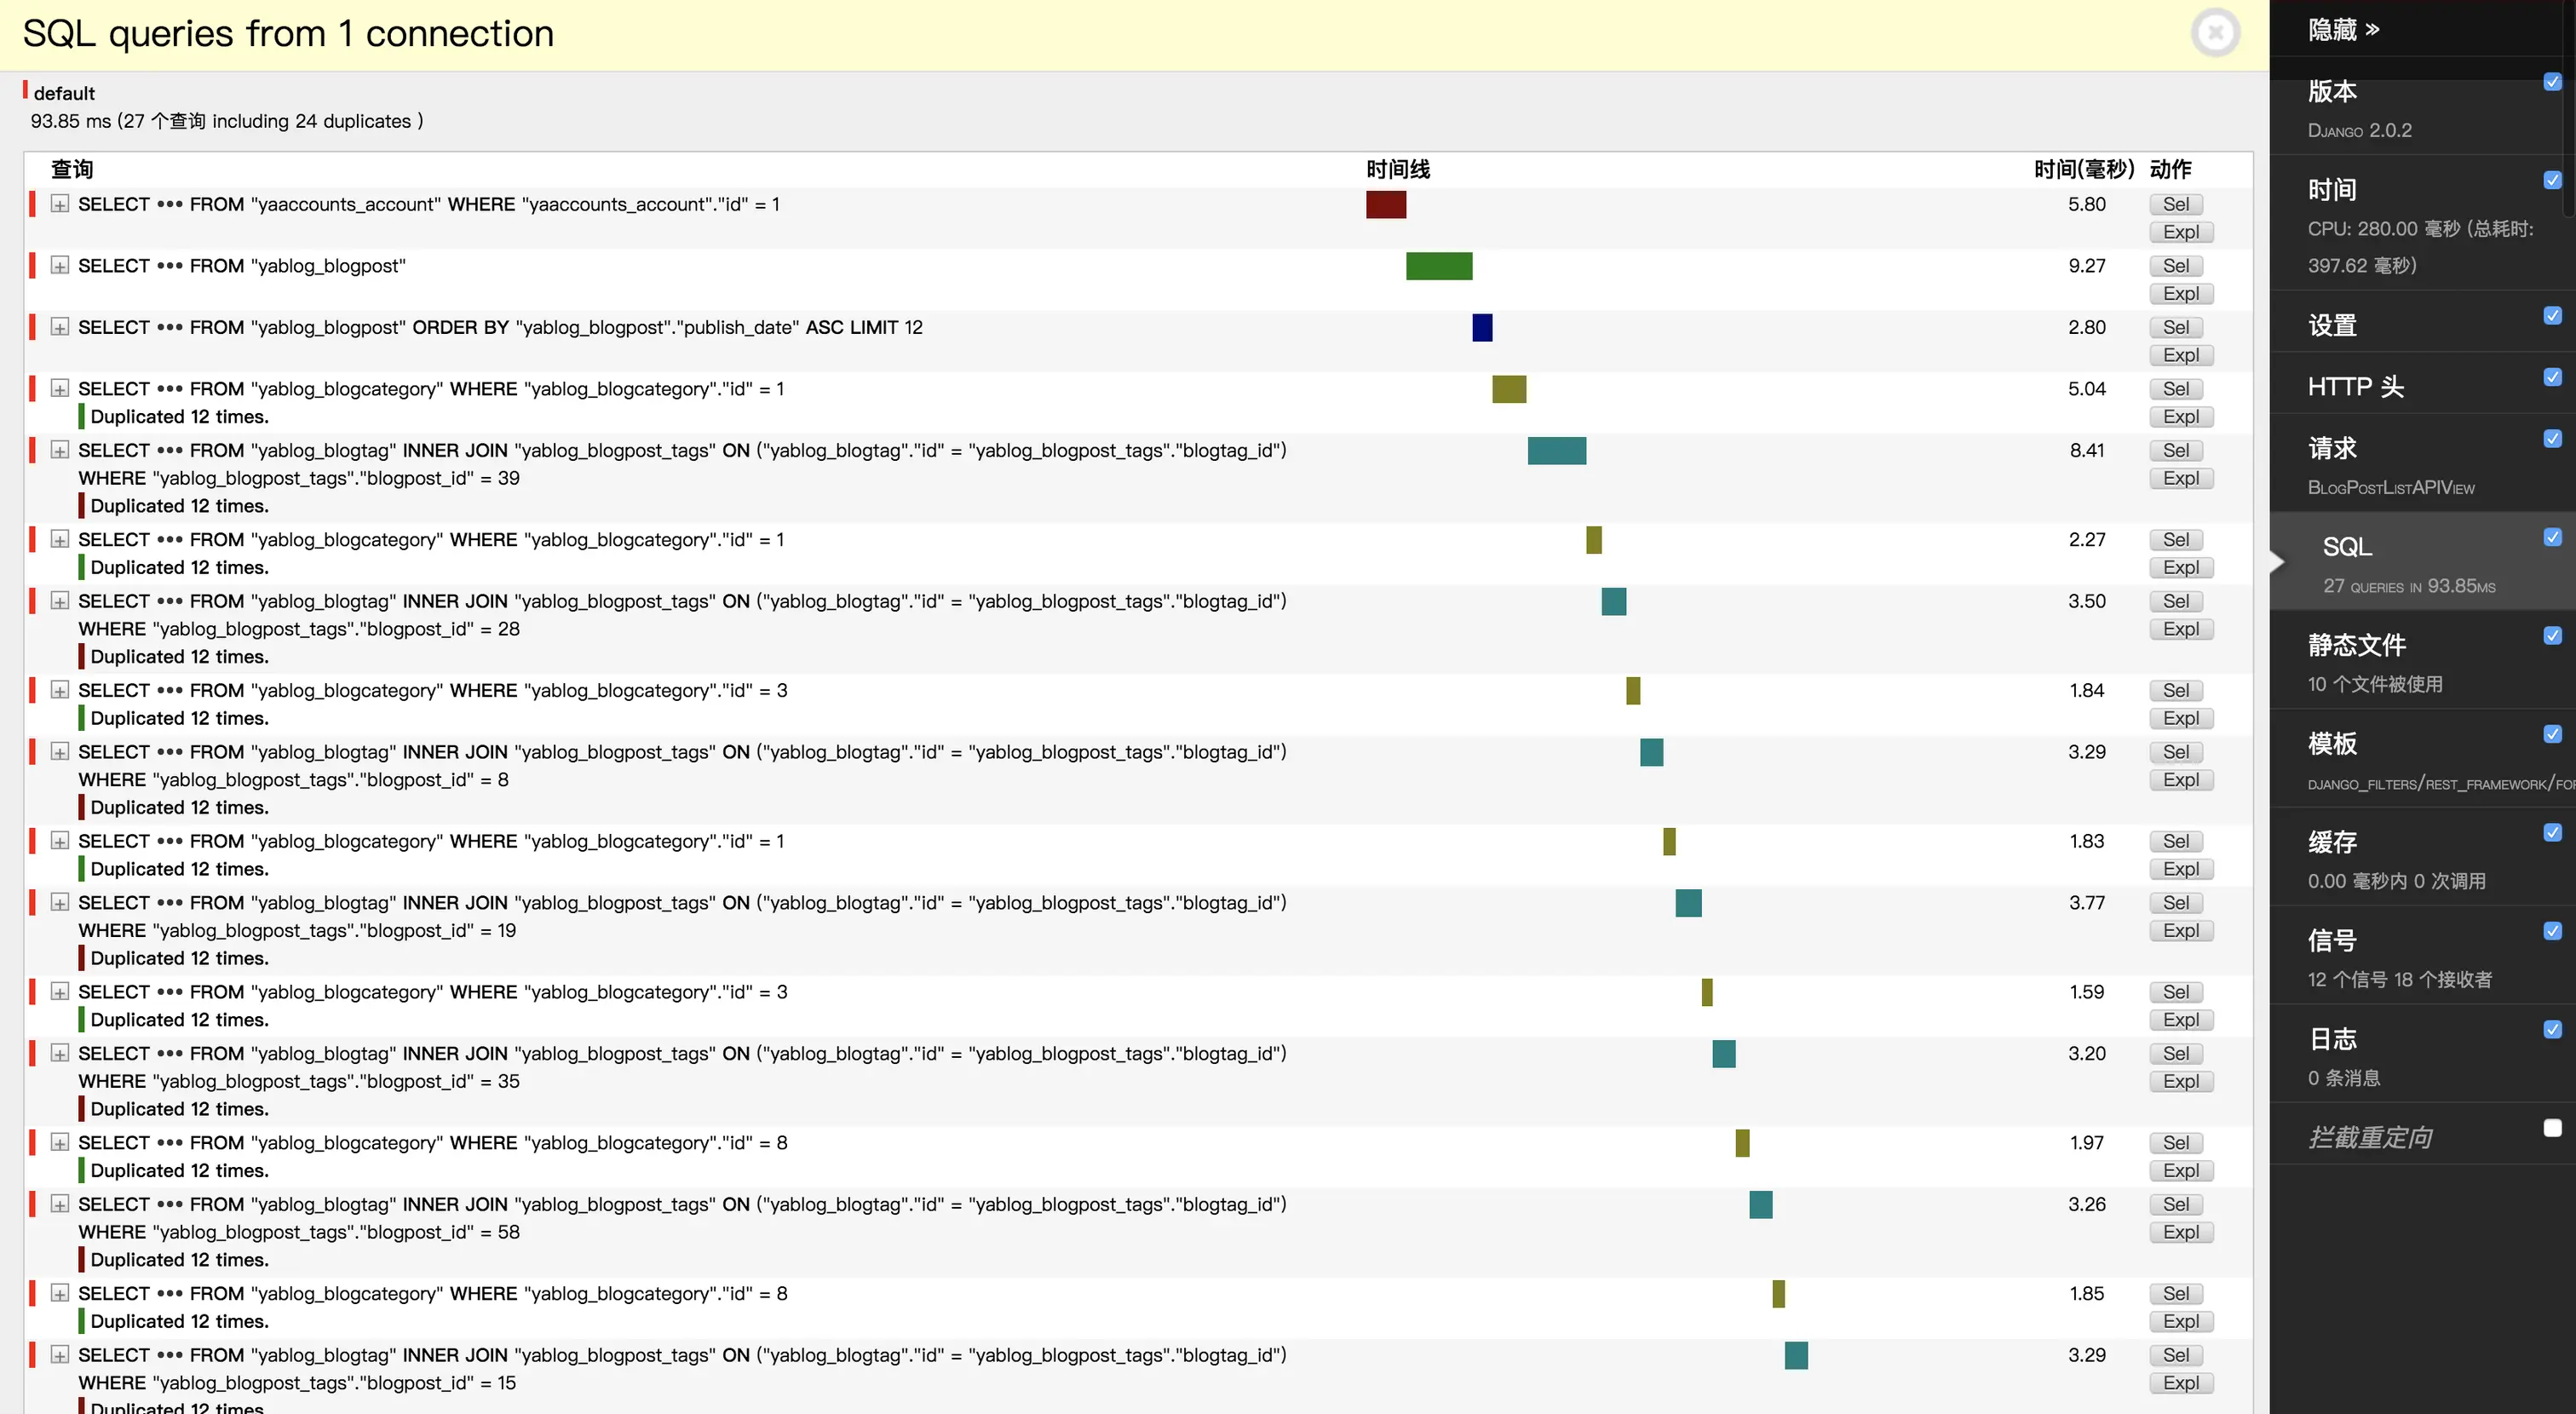Screen dimensions: 2576x1414
Task: Click Sel for the yaaccounts_account query
Action: (2175, 204)
